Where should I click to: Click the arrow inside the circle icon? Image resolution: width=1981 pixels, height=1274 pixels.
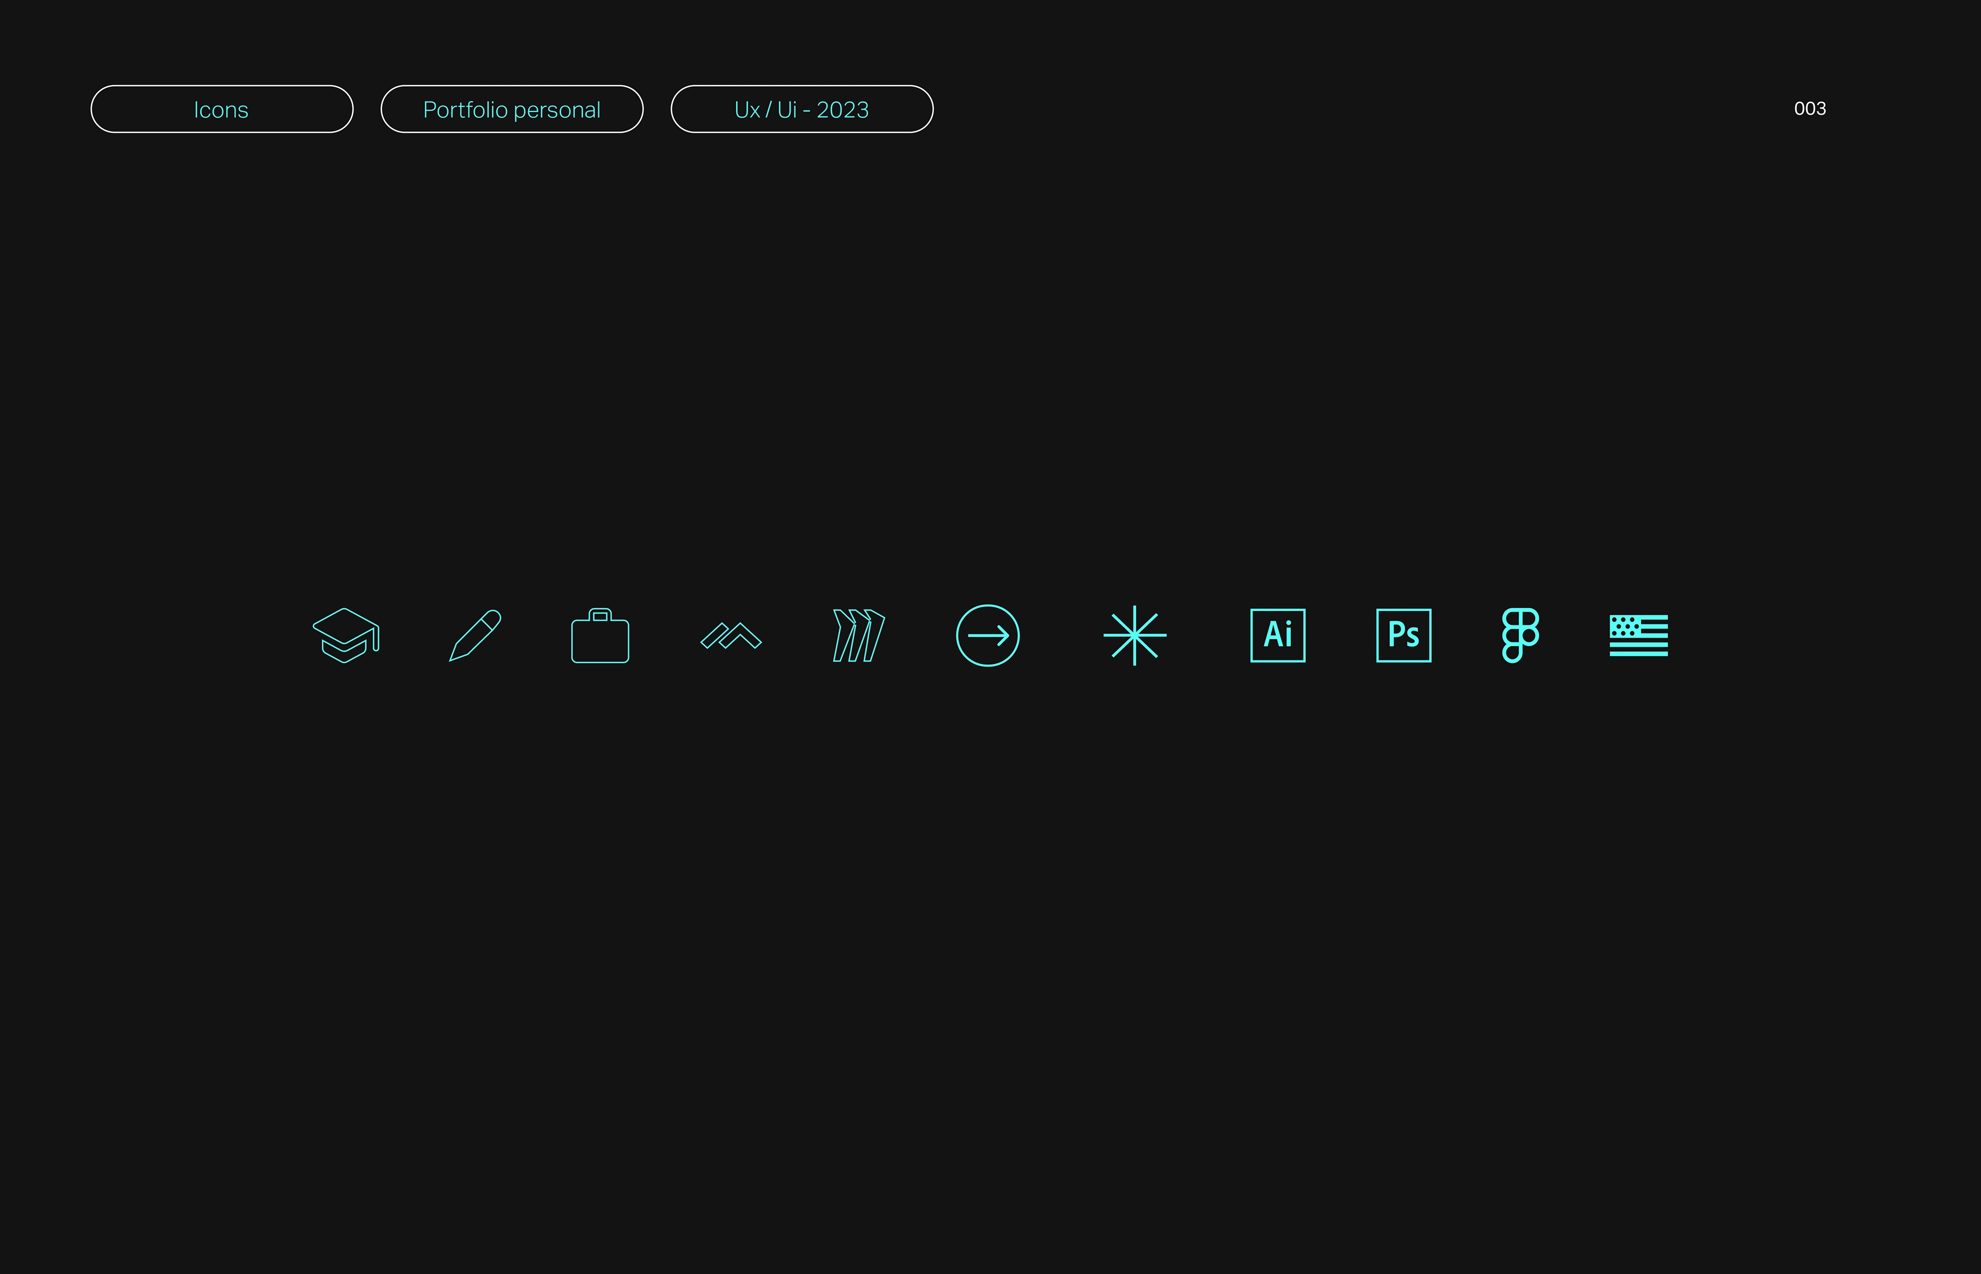[x=988, y=635]
